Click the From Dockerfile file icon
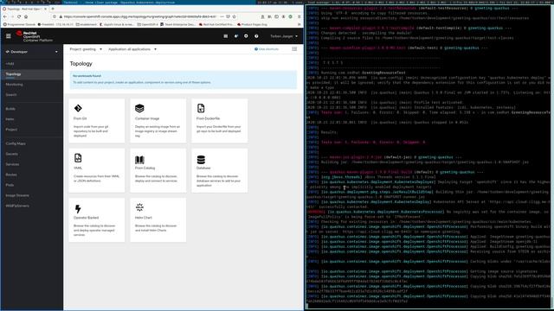The image size is (554, 311). click(x=201, y=108)
